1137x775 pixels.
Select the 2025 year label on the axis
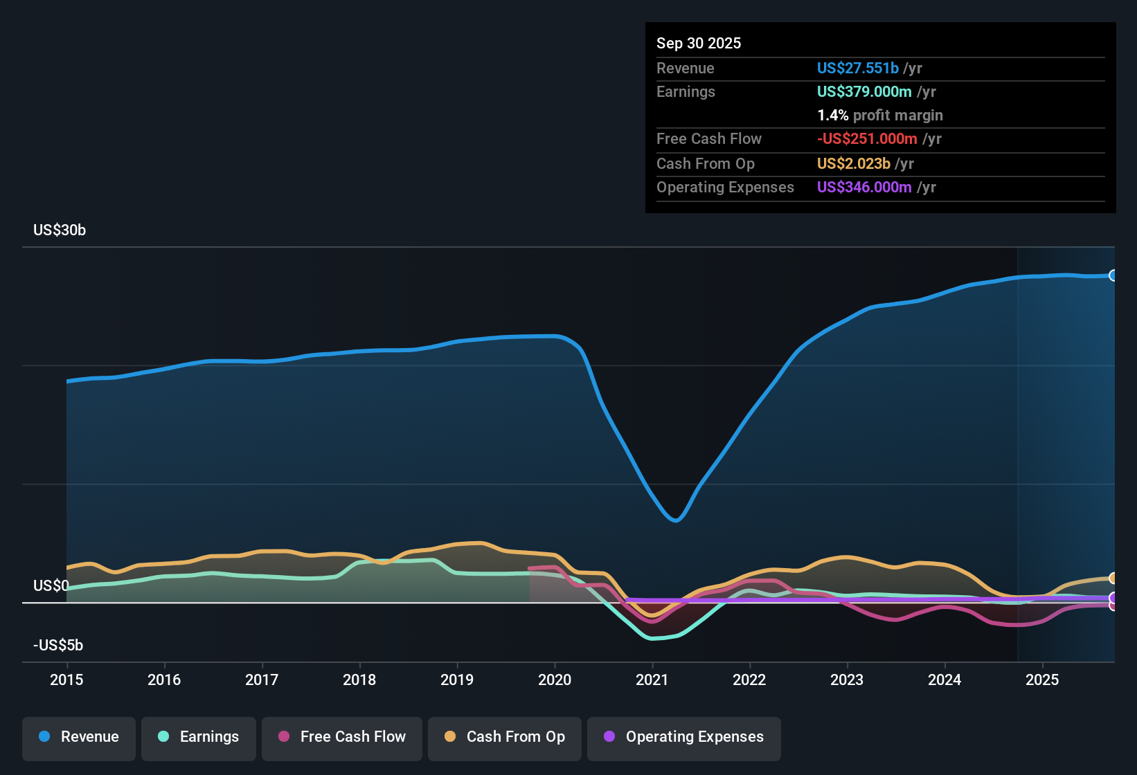click(x=1043, y=680)
